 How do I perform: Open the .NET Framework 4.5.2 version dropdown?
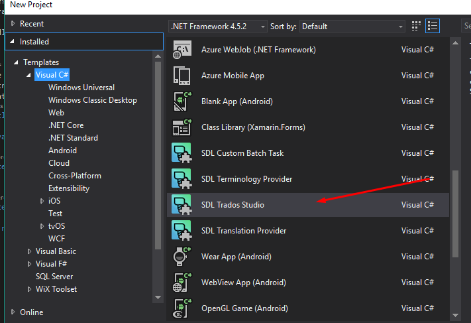[218, 27]
